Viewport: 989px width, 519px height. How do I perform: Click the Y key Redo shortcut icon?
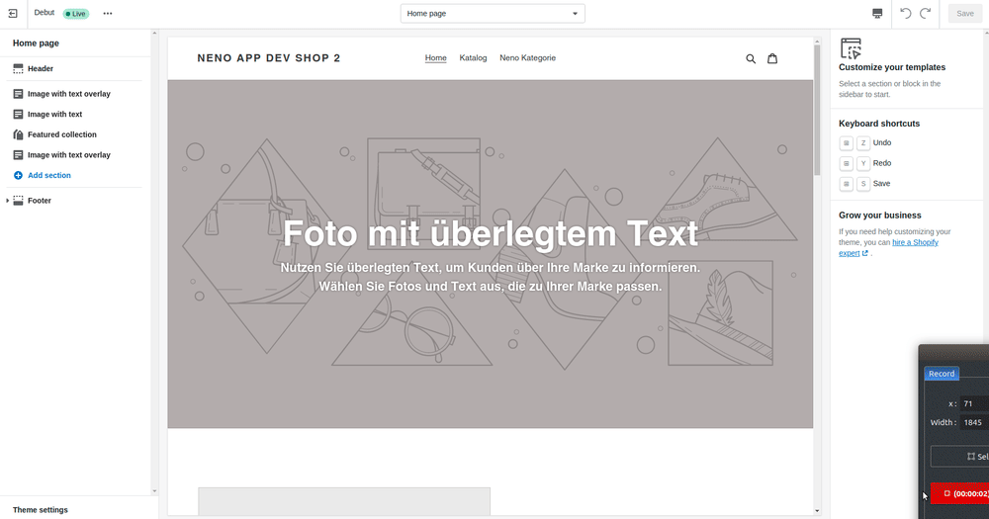pyautogui.click(x=863, y=163)
